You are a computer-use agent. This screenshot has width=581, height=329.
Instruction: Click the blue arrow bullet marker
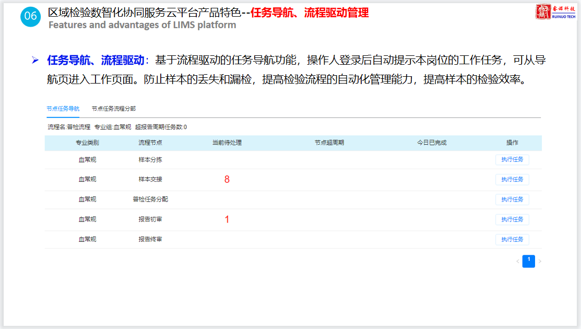[x=35, y=60]
